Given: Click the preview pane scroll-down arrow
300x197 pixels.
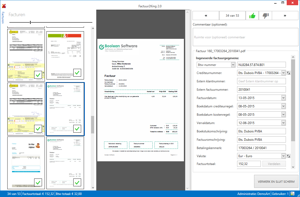Looking at the screenshot, I should (x=188, y=188).
